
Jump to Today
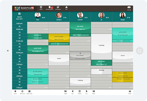80,92
